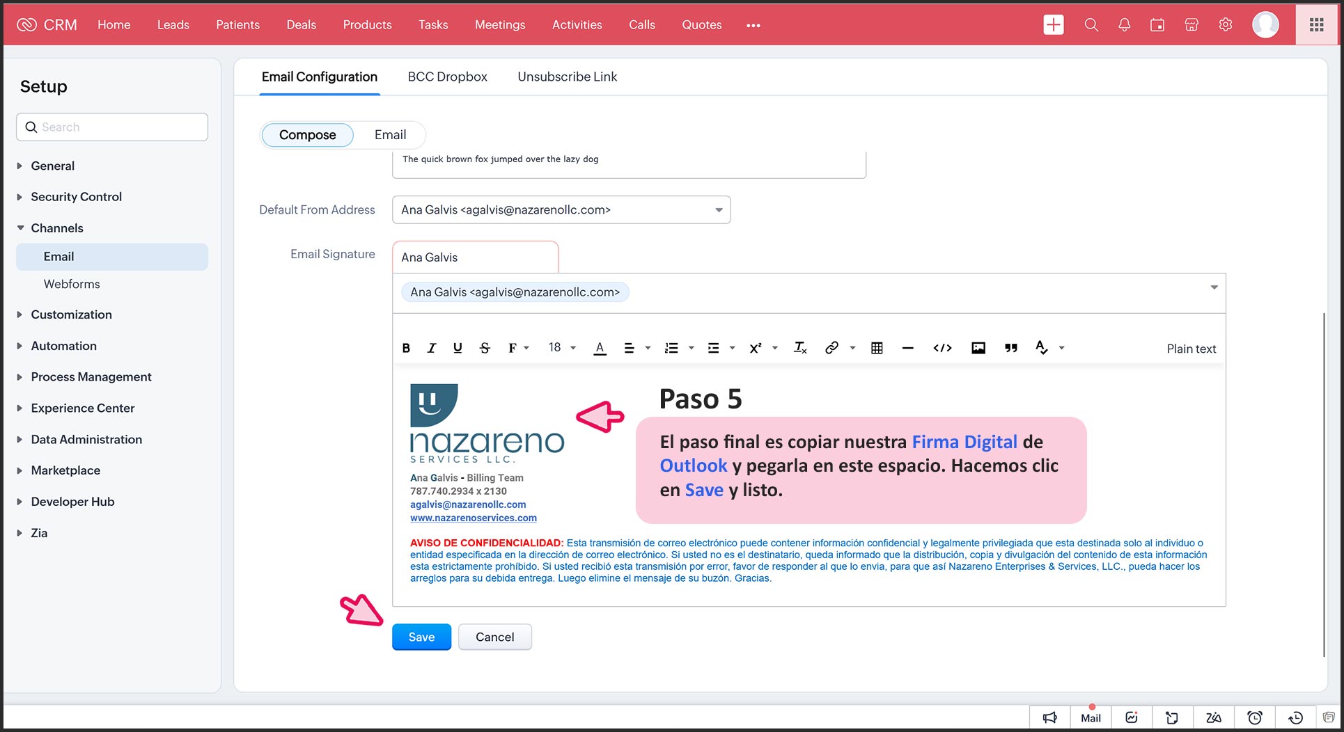Save the email signature

tap(421, 637)
